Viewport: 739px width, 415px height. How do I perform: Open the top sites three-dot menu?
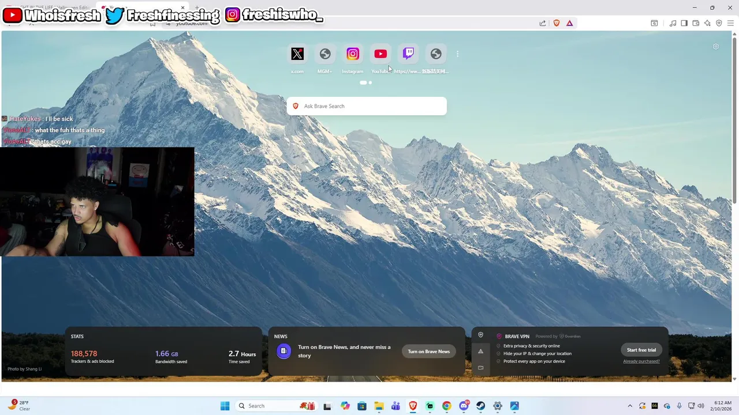(457, 54)
